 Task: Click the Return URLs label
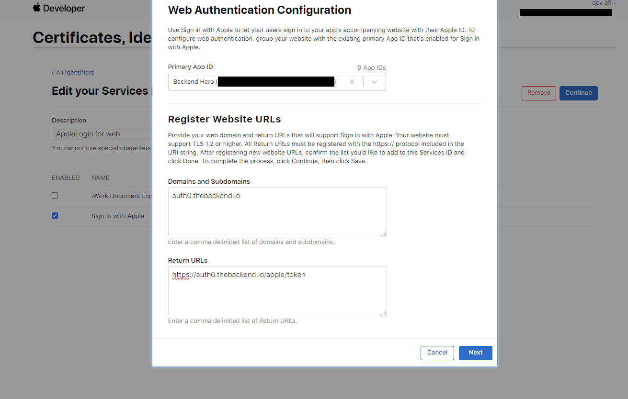point(188,261)
